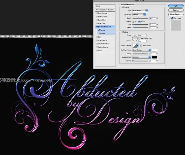Enable the Drop Shadow effect checkbox

coord(97,13)
